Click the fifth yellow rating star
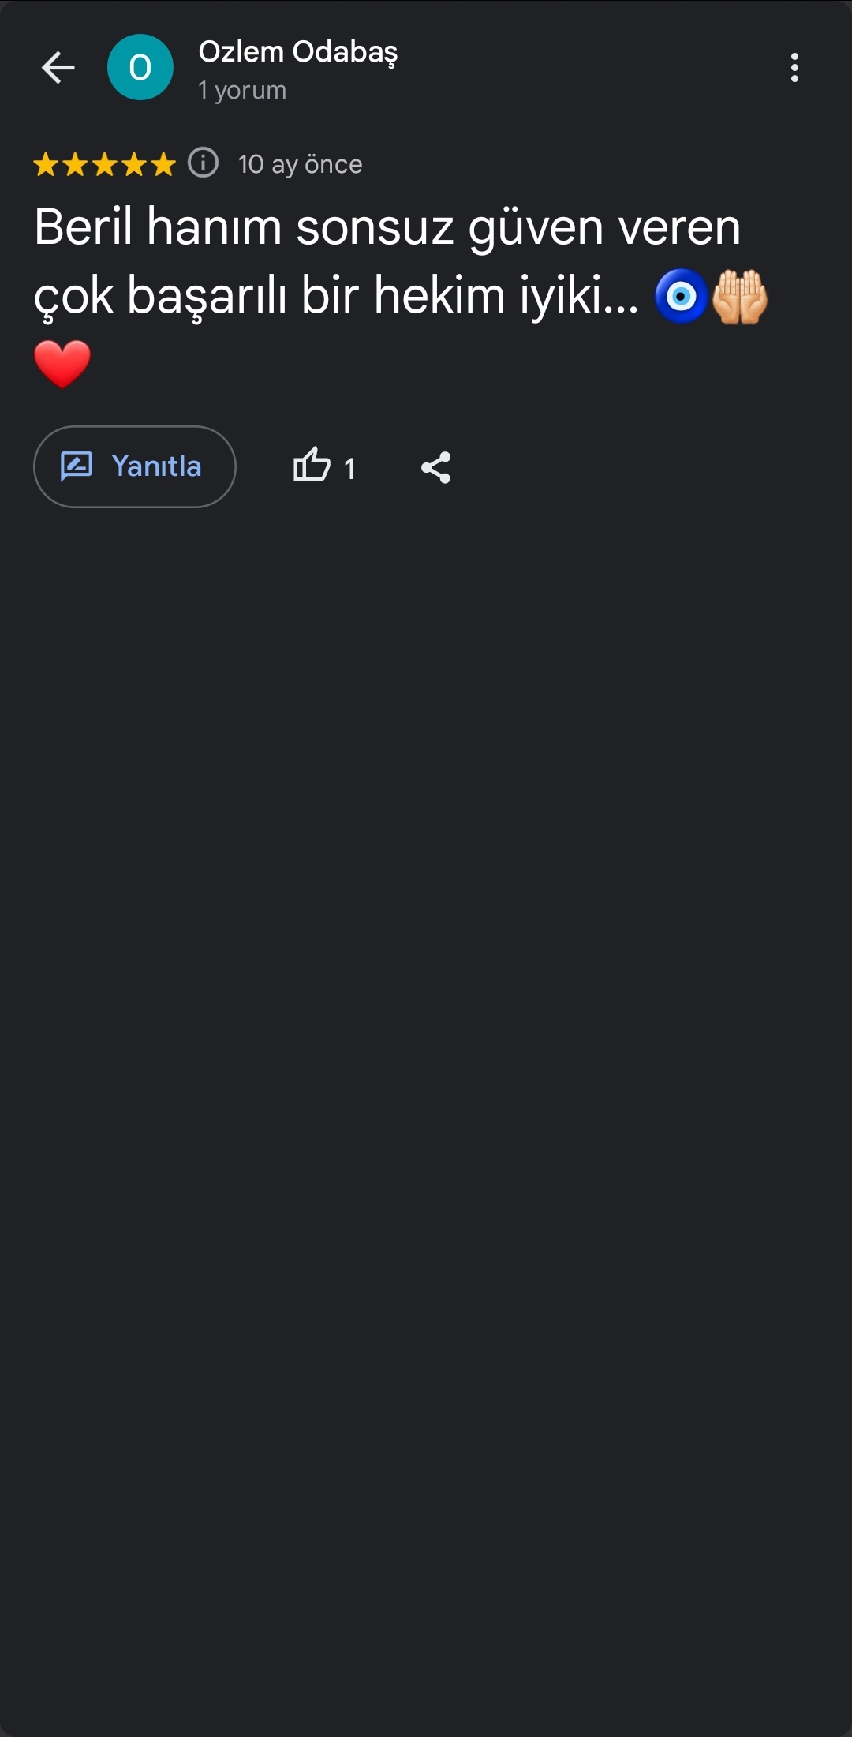 [163, 164]
